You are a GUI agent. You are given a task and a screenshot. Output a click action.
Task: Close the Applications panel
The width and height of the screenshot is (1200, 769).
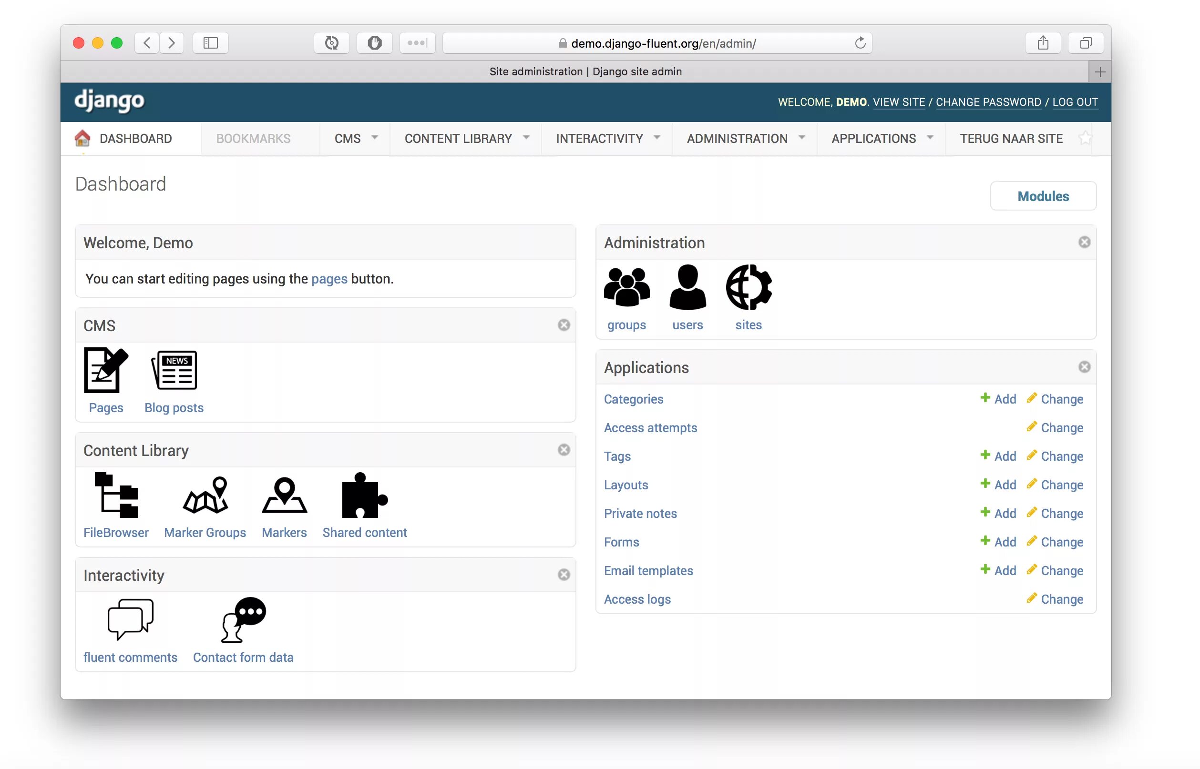point(1085,367)
